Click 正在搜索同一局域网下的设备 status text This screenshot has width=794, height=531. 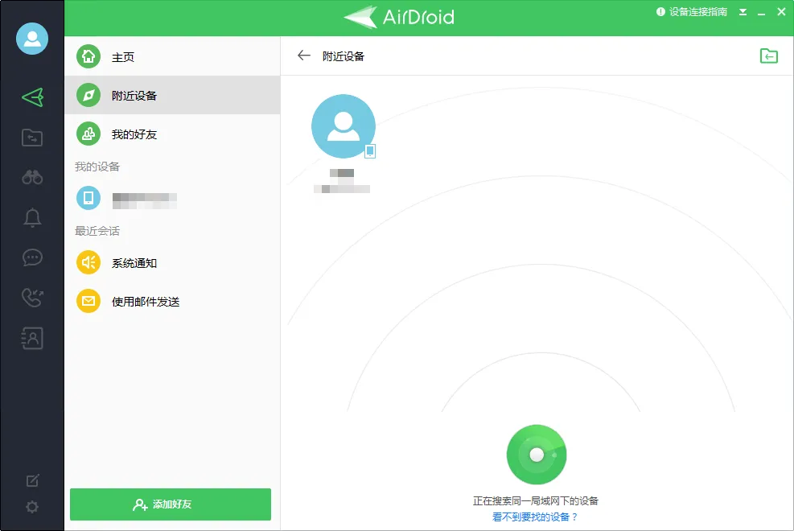click(535, 500)
